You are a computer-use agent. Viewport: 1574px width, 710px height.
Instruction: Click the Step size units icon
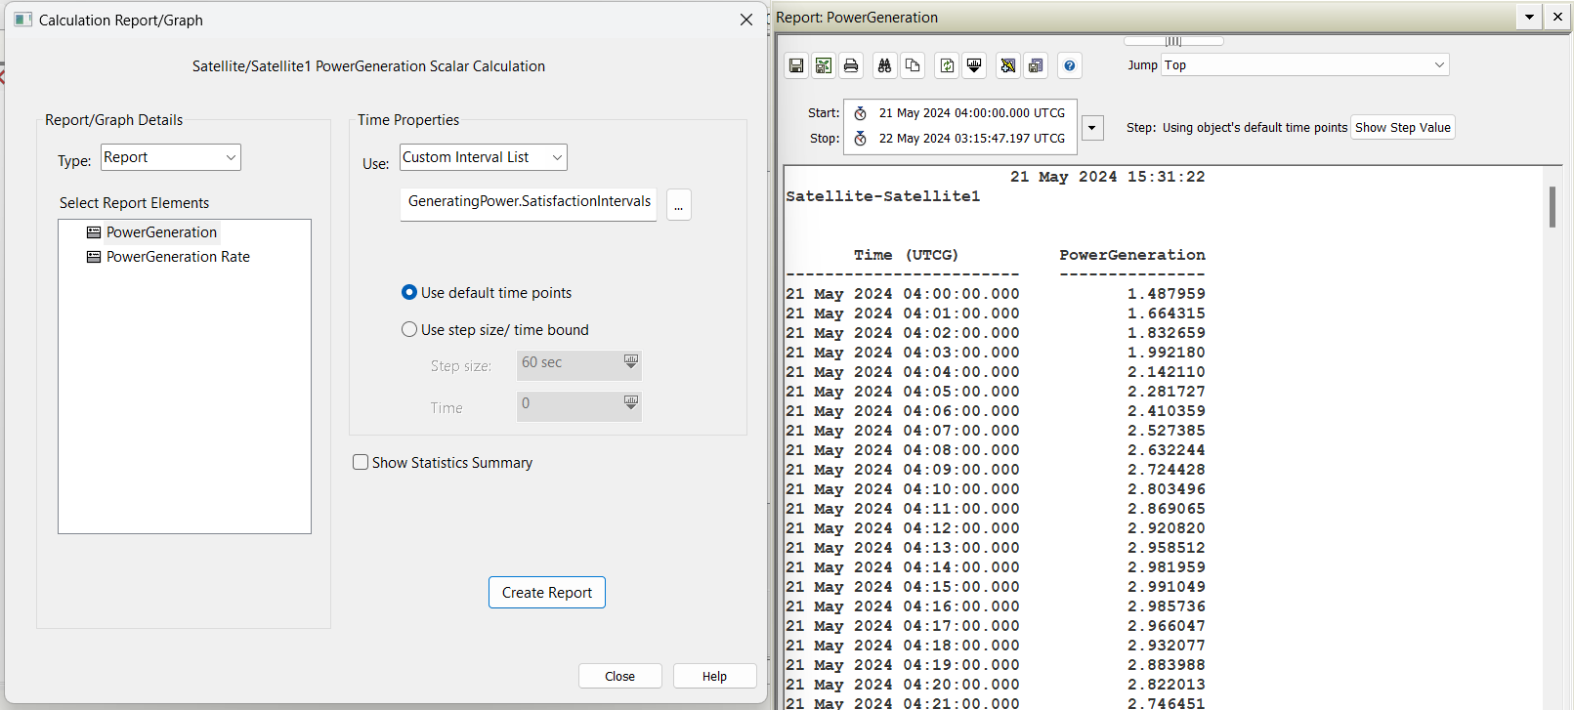click(631, 362)
